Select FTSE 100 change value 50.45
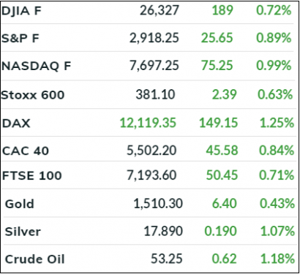The width and height of the screenshot is (300, 274). click(x=222, y=175)
